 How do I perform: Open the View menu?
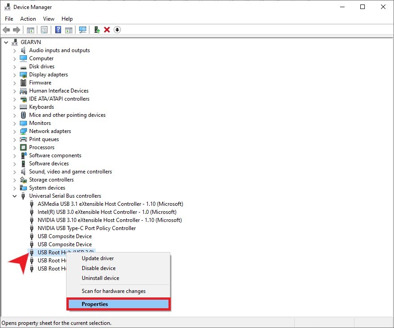pos(49,19)
